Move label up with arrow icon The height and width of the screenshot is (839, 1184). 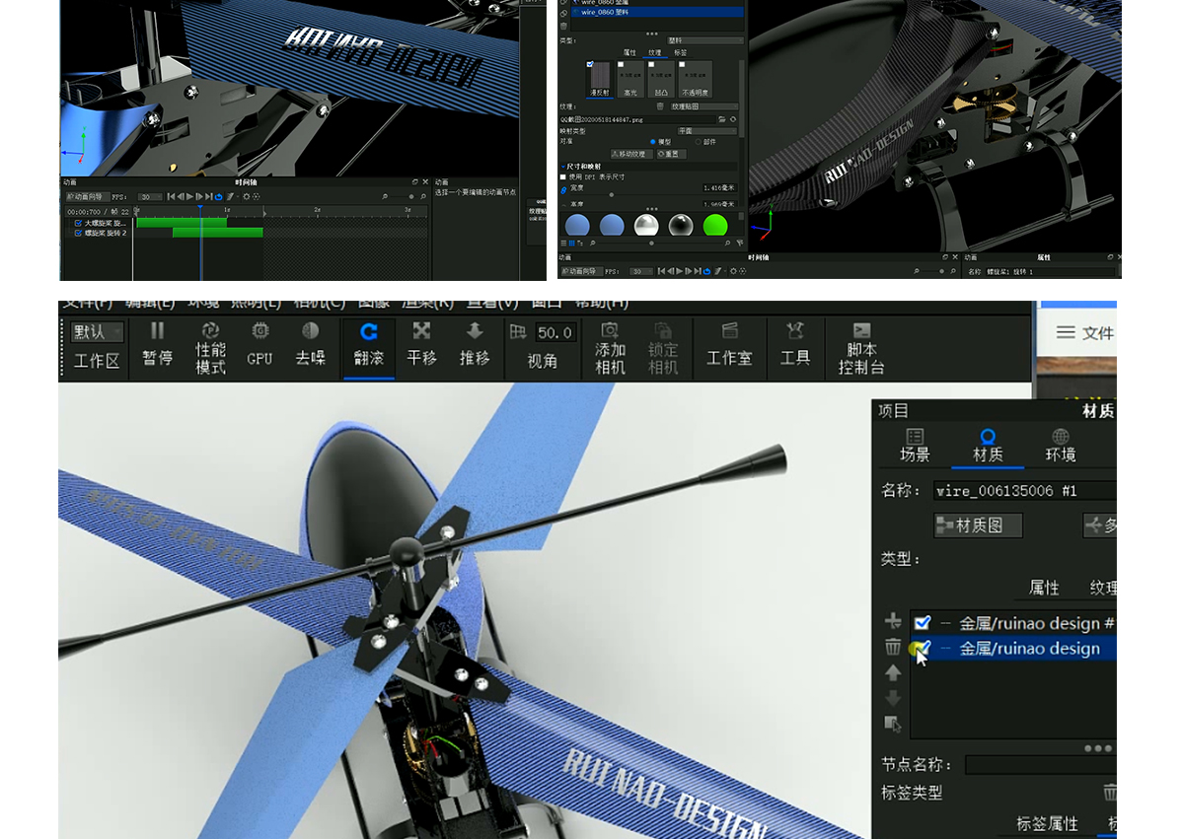(x=893, y=672)
